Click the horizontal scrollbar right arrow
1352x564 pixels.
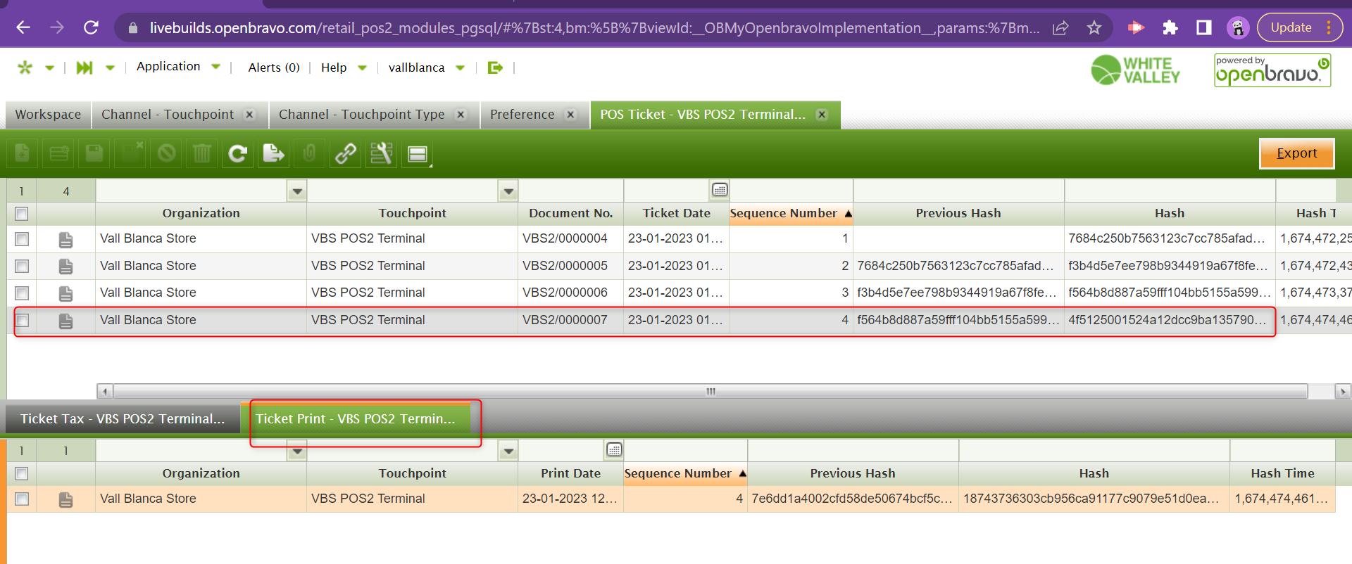pyautogui.click(x=1343, y=391)
